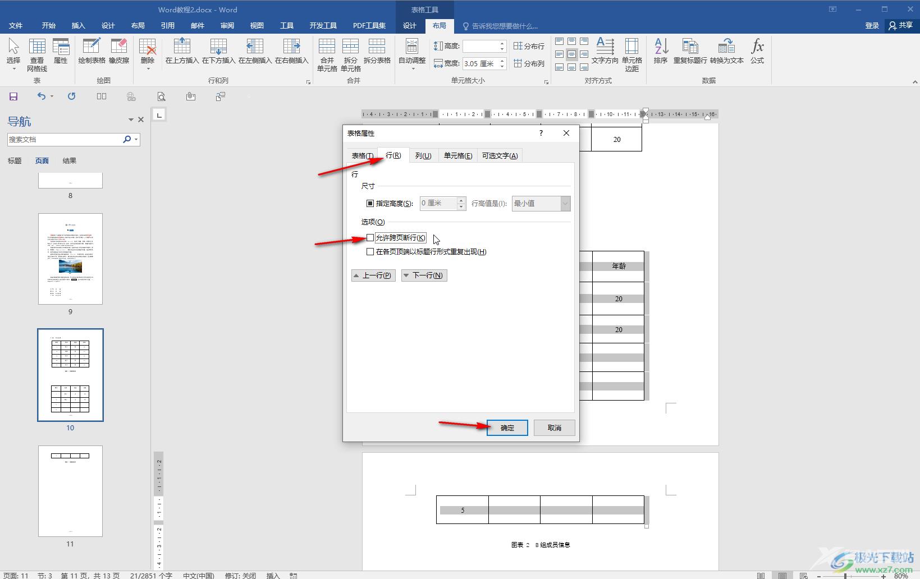Click Sign in link

[872, 26]
